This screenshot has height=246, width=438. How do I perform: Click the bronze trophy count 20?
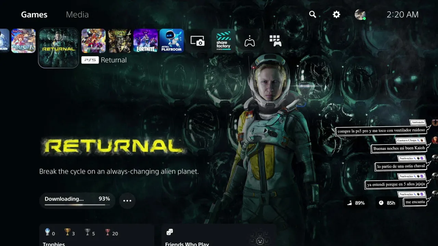112,233
